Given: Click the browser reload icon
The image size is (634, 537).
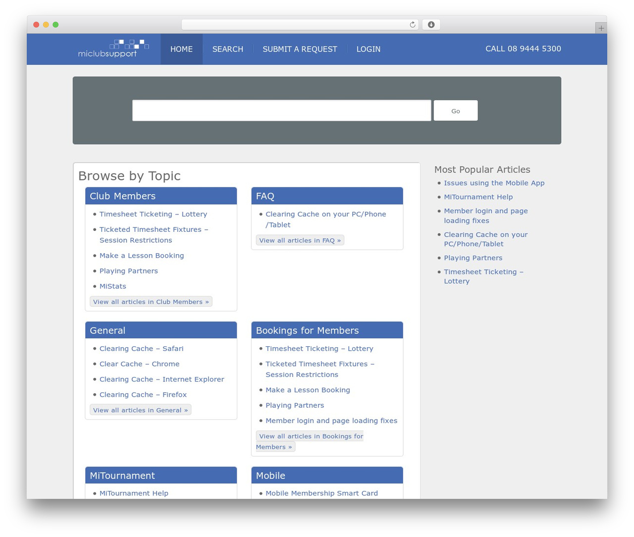Looking at the screenshot, I should [413, 25].
